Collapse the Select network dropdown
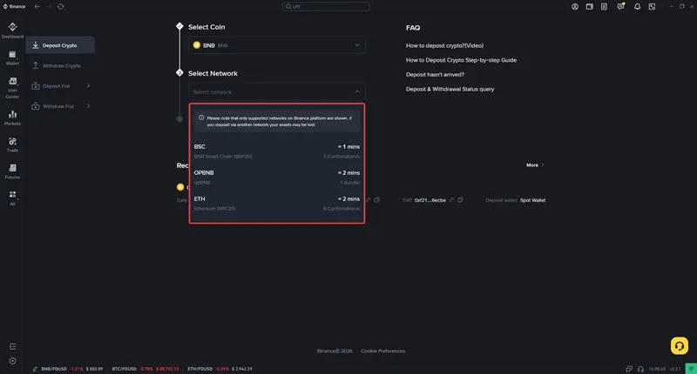This screenshot has height=374, width=697. (356, 91)
